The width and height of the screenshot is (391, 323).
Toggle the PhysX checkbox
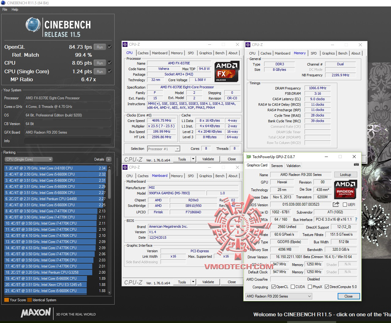pos(310,287)
